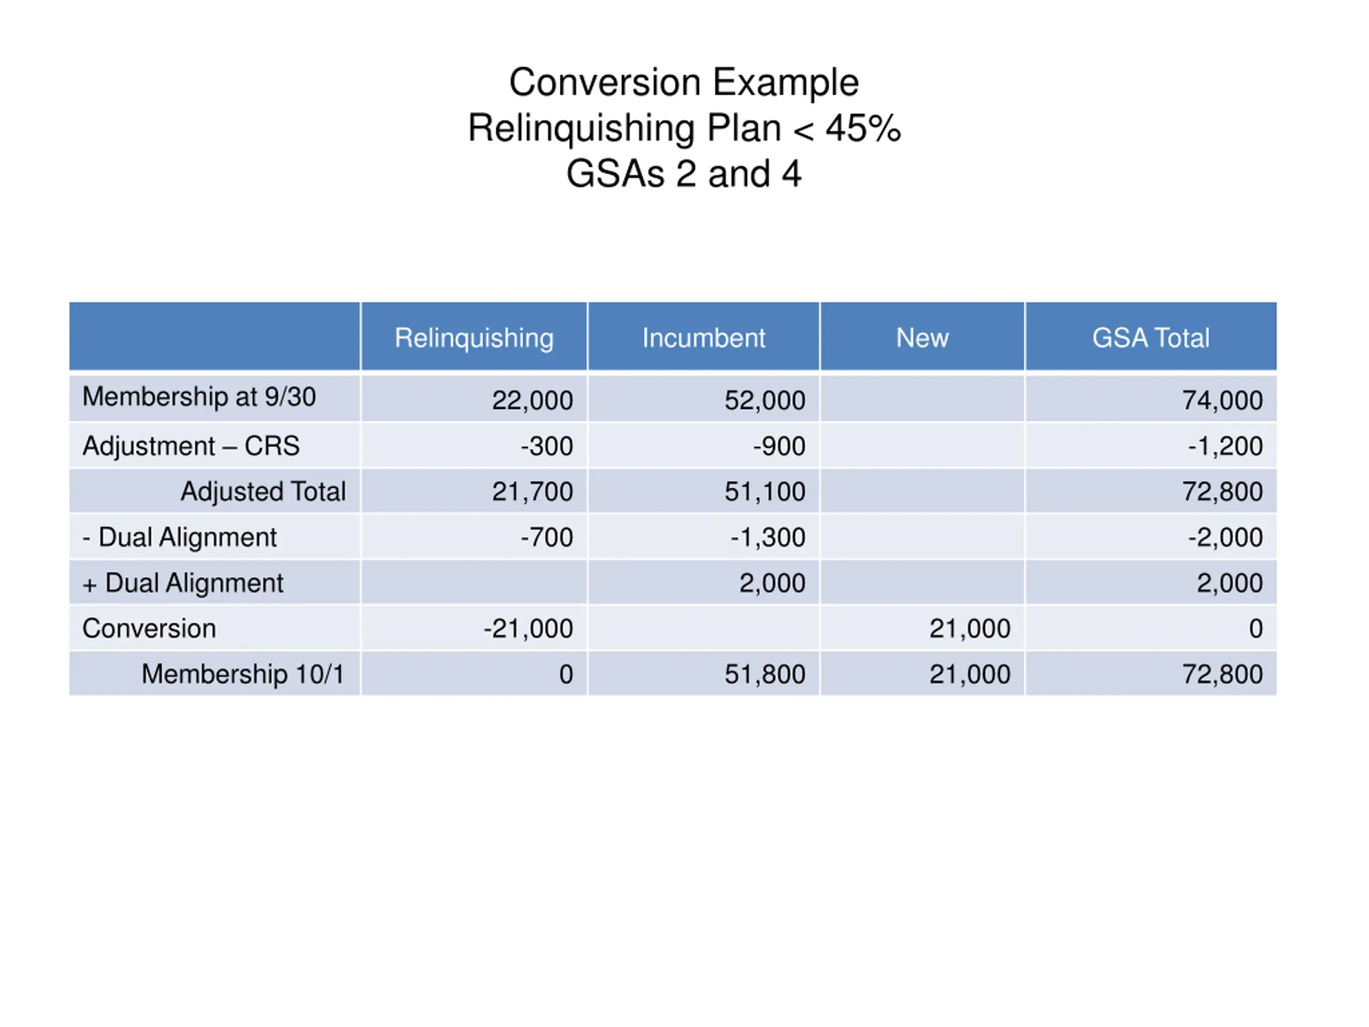Click the '+ Dual Alignment' row label
The image size is (1369, 1027).
pyautogui.click(x=183, y=583)
